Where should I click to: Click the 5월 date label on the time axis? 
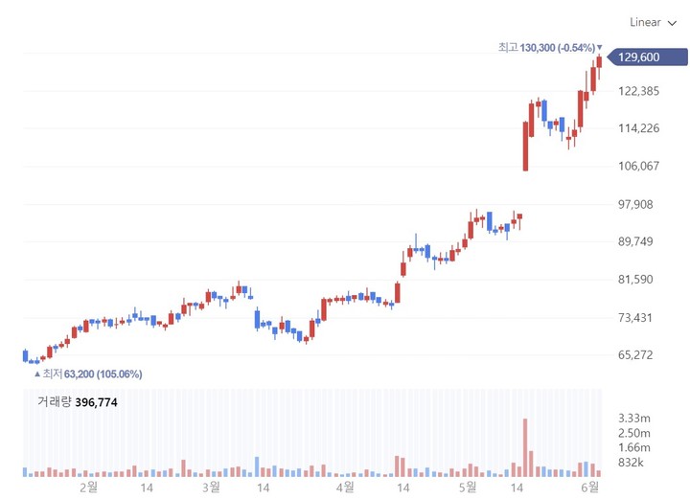(x=468, y=488)
